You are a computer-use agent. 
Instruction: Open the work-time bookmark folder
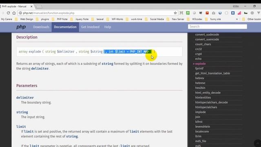tap(134, 19)
